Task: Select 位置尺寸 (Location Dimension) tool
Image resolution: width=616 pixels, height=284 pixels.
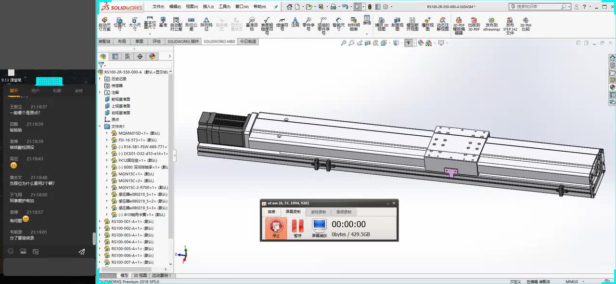Action: click(119, 24)
